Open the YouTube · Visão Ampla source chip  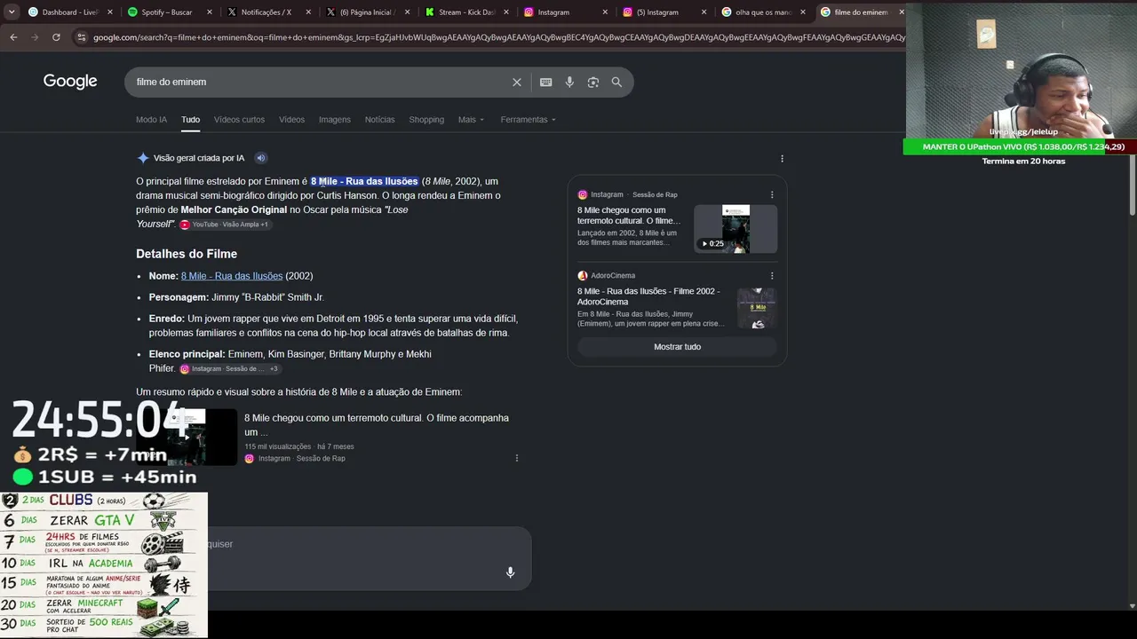click(x=225, y=225)
